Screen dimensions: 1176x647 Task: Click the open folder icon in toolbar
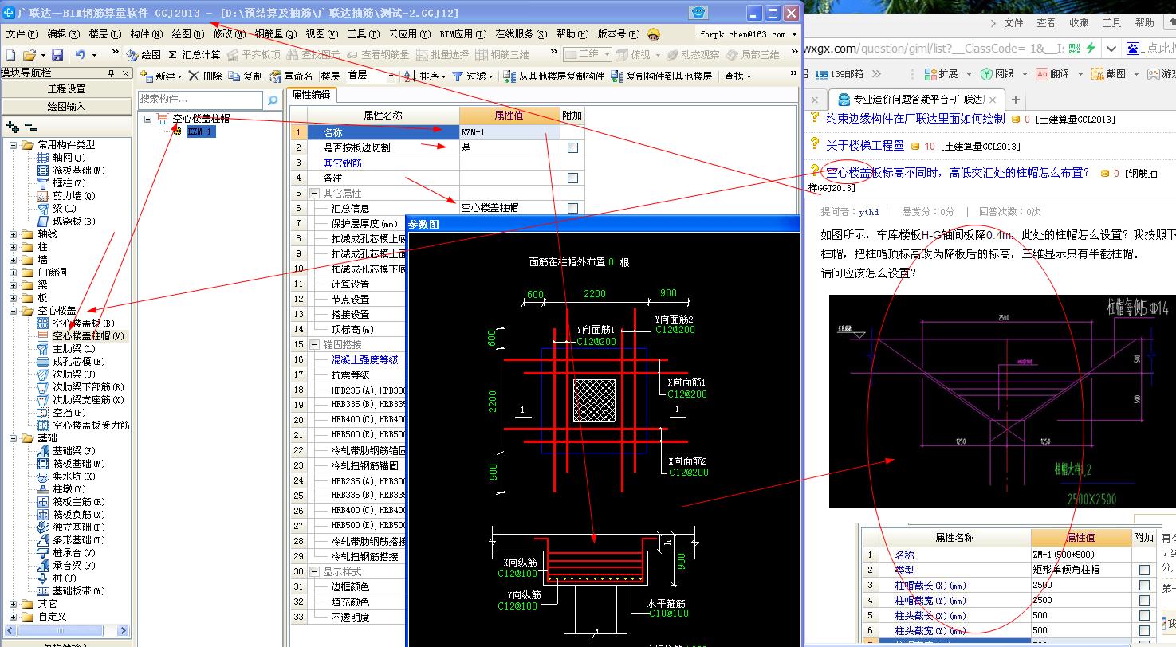point(29,55)
